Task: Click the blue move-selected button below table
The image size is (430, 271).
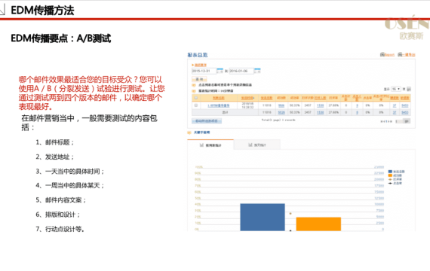Action: click(x=207, y=121)
